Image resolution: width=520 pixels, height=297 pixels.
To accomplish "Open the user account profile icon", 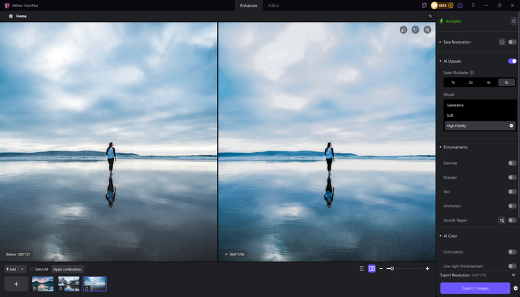I will coord(460,6).
